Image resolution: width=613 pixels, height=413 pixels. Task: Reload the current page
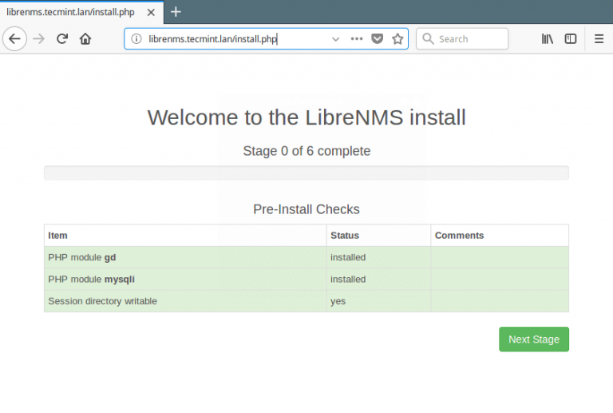[x=61, y=38]
